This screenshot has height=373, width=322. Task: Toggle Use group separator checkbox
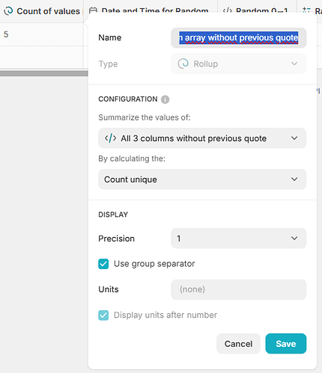(x=103, y=264)
